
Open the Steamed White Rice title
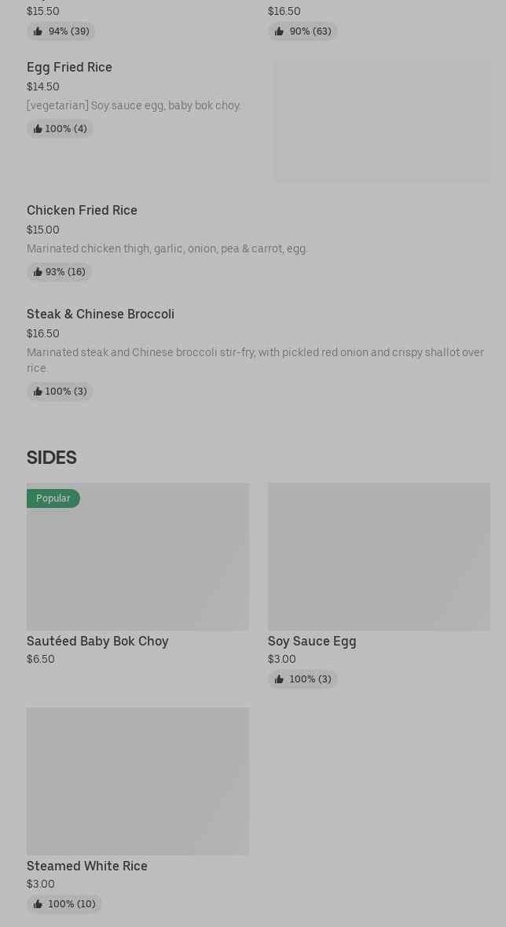click(87, 866)
